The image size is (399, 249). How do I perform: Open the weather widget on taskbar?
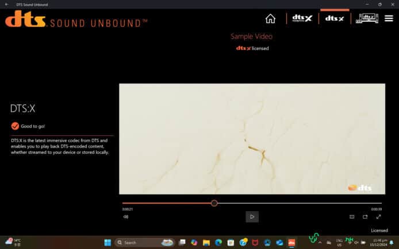13,242
